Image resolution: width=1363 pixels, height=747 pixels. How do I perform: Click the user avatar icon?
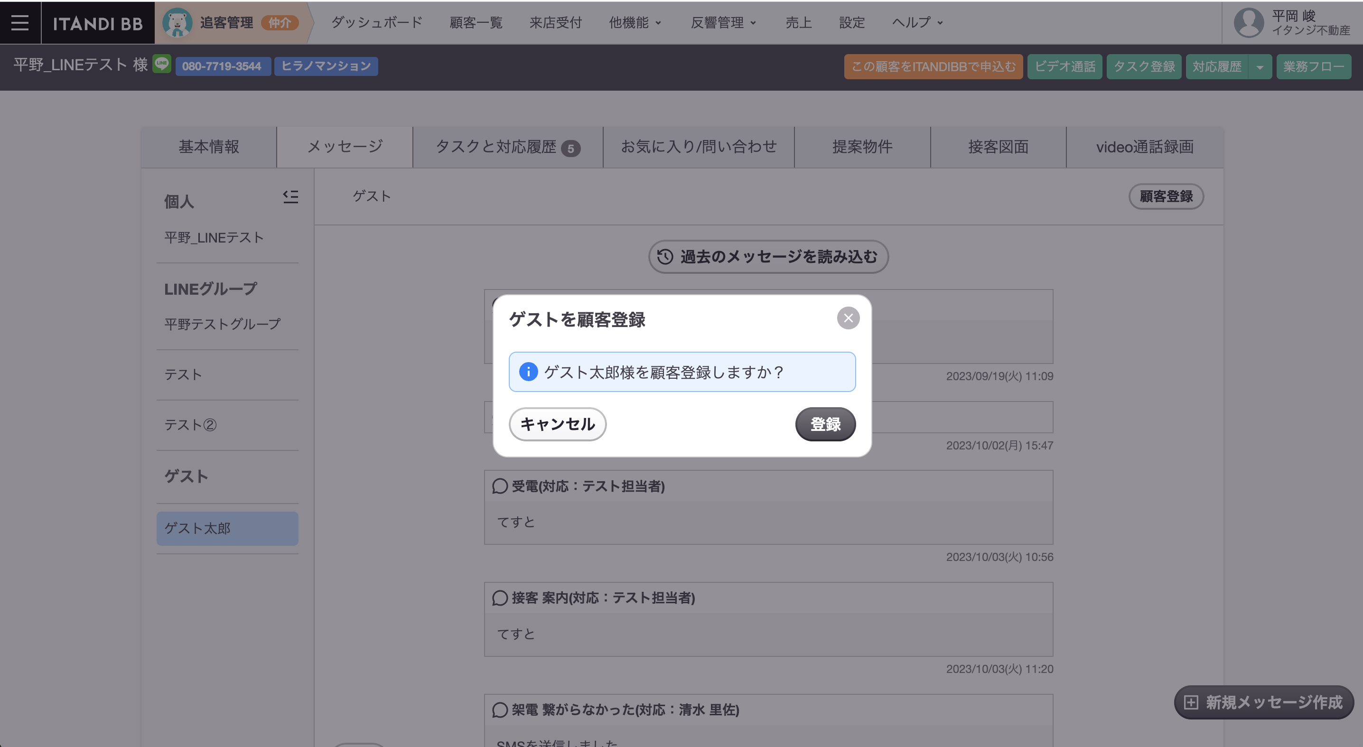coord(1249,23)
